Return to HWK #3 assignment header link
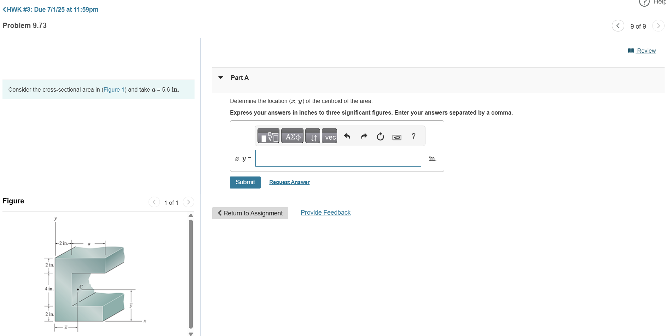The height and width of the screenshot is (336, 666). pyautogui.click(x=50, y=10)
